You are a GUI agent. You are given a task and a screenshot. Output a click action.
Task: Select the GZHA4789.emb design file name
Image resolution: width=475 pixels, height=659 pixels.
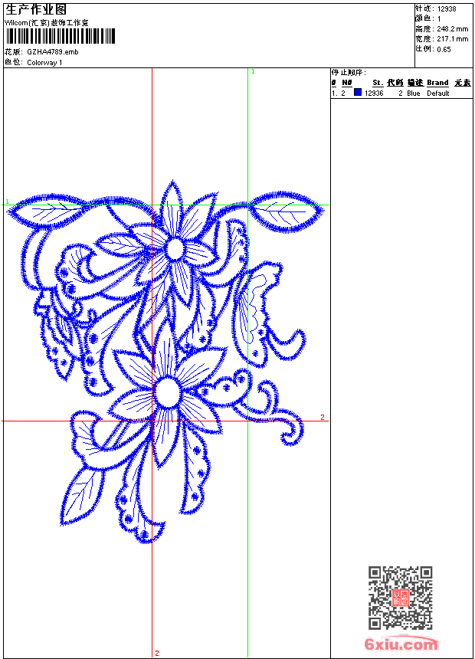52,52
